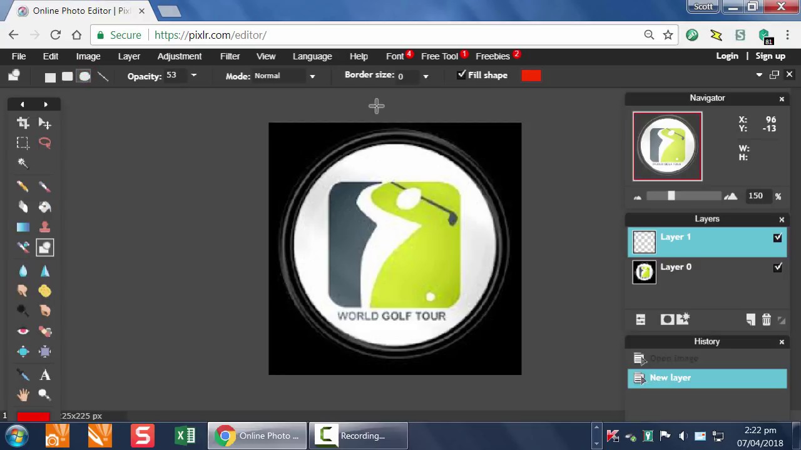Image resolution: width=801 pixels, height=450 pixels.
Task: Select the Dodge tool
Action: pyautogui.click(x=23, y=311)
